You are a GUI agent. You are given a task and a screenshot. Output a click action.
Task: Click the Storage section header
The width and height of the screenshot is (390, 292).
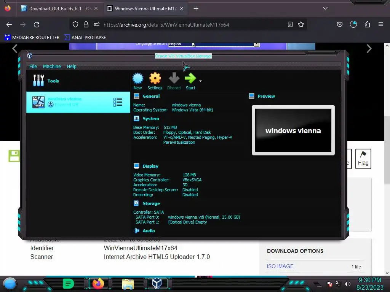151,203
